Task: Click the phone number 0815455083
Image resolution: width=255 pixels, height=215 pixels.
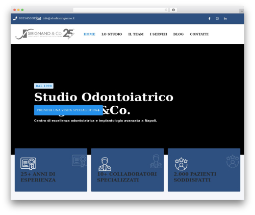Action: (x=28, y=18)
